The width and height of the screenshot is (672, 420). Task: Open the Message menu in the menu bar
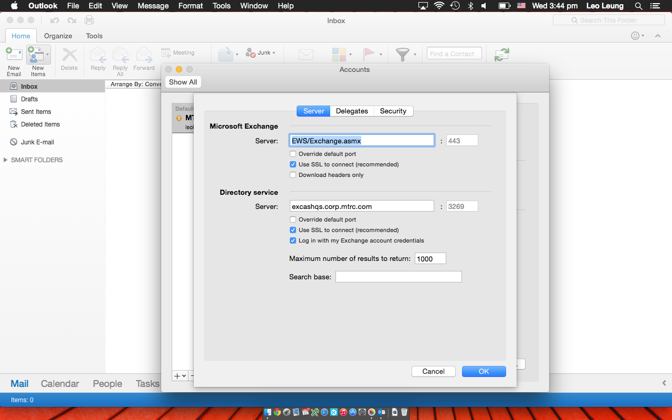click(153, 6)
